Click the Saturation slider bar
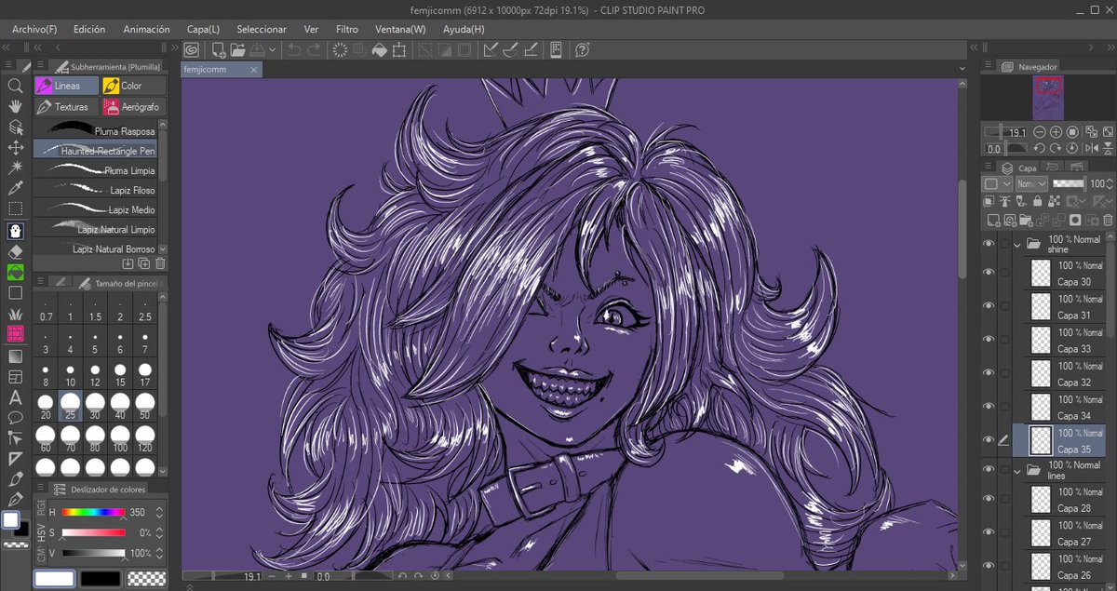Screen dimensions: 1117x591 93,532
